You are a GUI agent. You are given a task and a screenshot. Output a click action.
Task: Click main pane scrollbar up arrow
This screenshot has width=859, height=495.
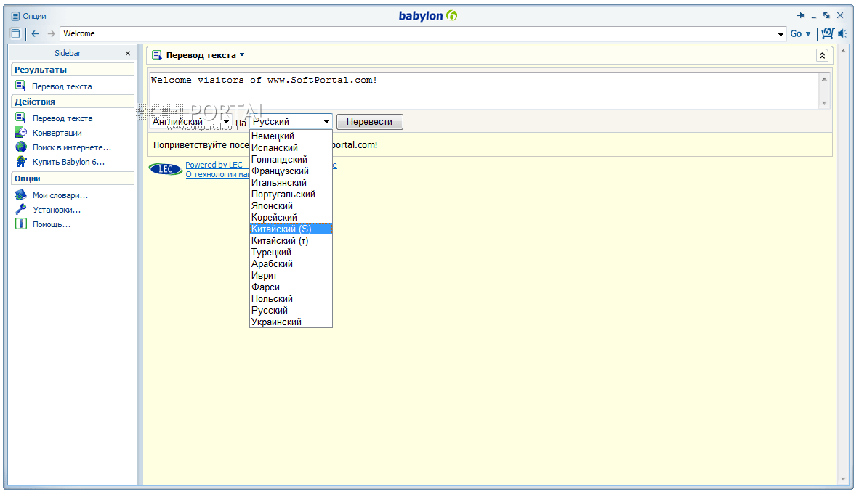(843, 52)
